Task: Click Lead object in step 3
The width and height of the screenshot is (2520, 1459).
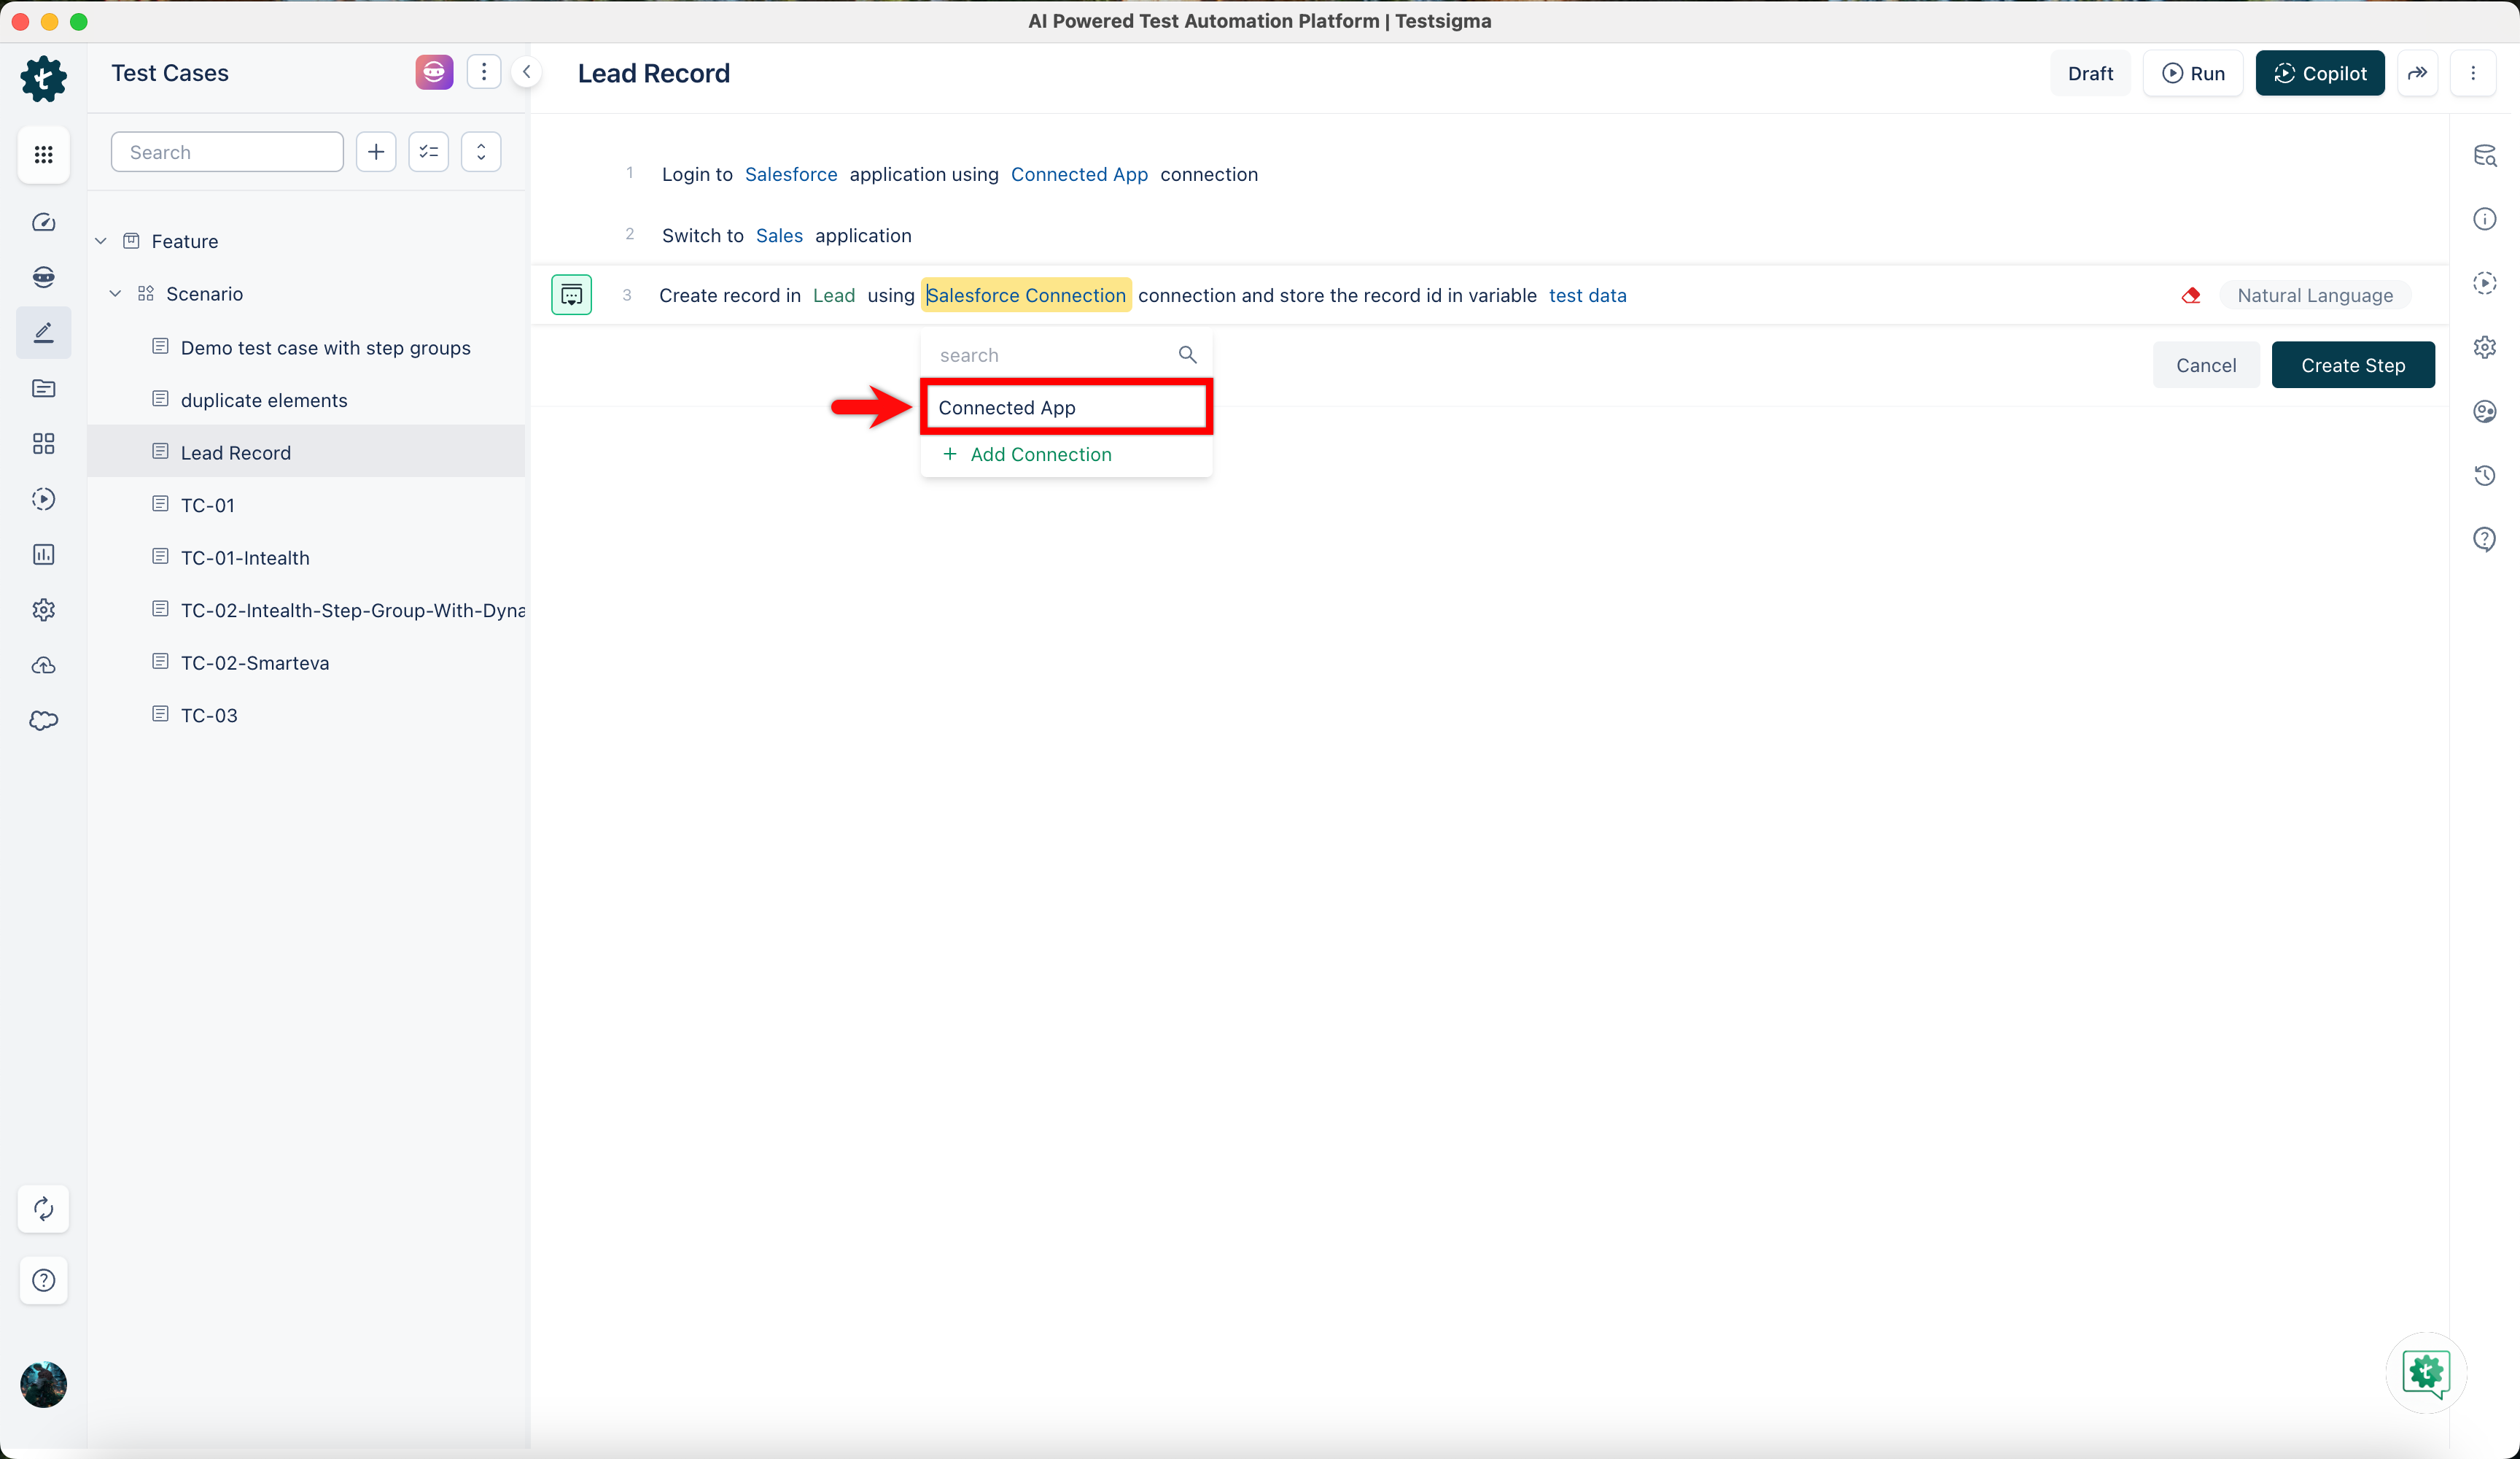Action: pyautogui.click(x=834, y=295)
